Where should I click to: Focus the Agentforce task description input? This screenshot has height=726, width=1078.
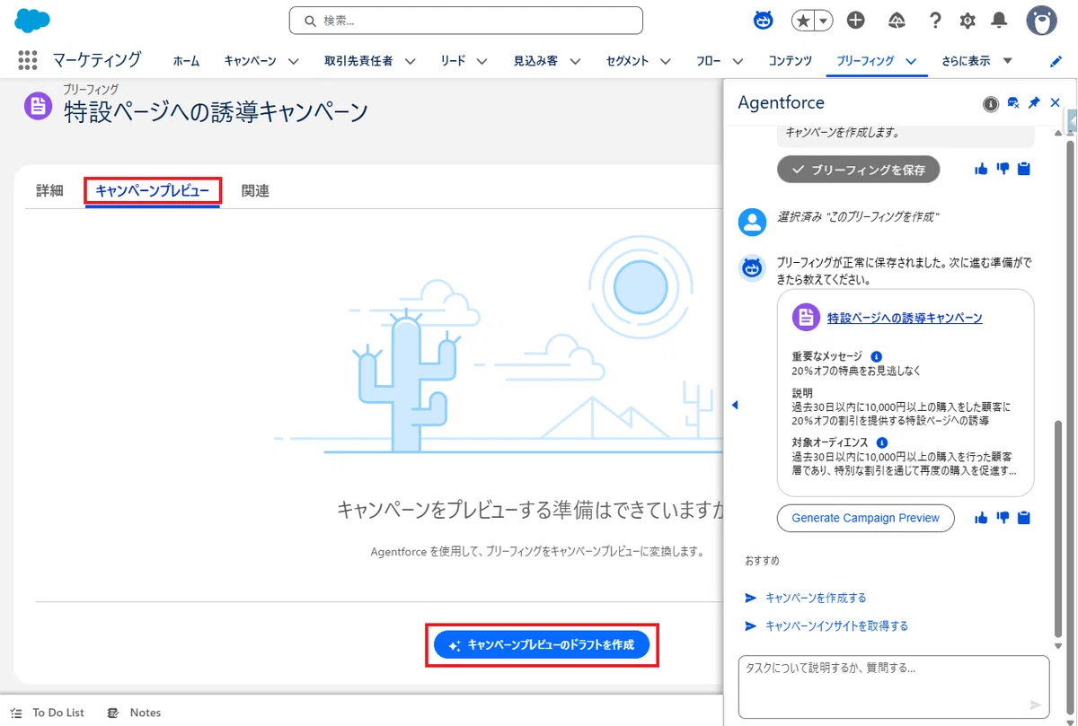point(894,687)
